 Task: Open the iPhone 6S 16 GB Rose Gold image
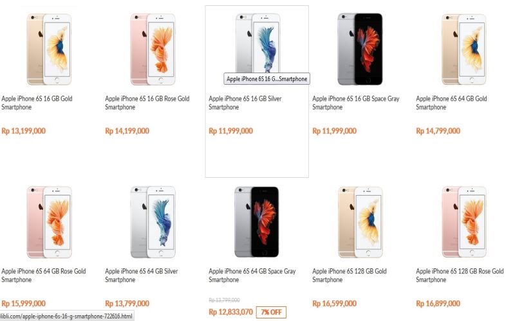pyautogui.click(x=153, y=49)
